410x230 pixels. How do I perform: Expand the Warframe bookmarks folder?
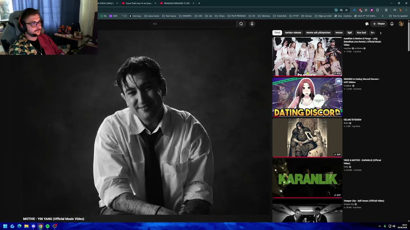coord(264,16)
